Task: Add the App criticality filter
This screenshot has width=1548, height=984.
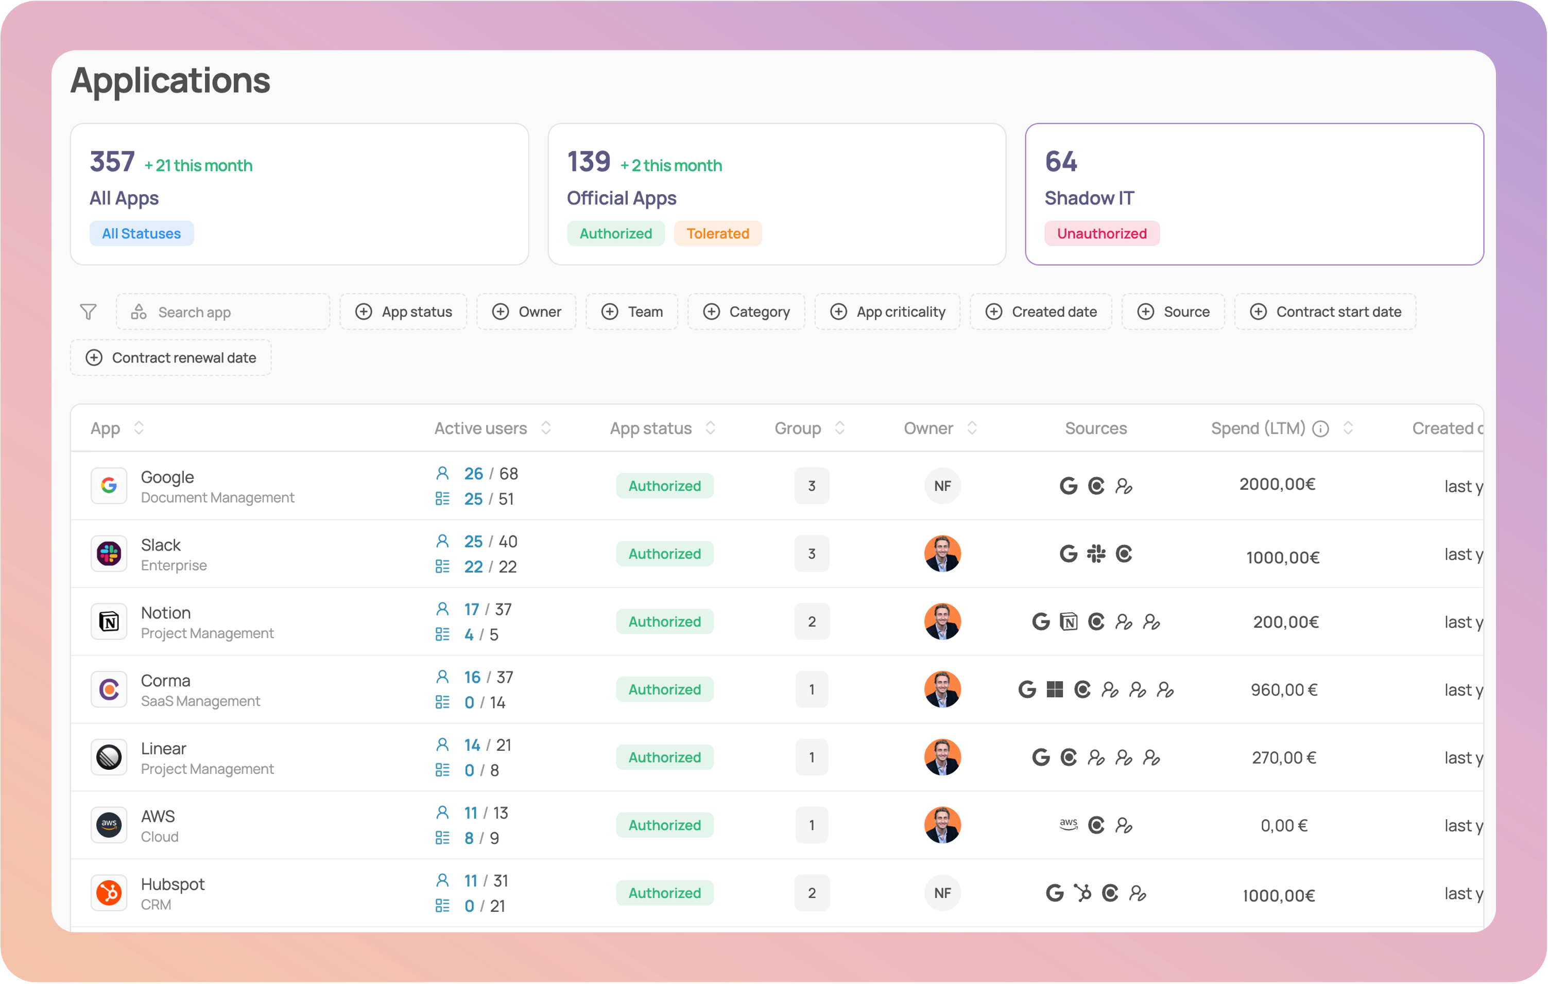Action: (x=887, y=312)
